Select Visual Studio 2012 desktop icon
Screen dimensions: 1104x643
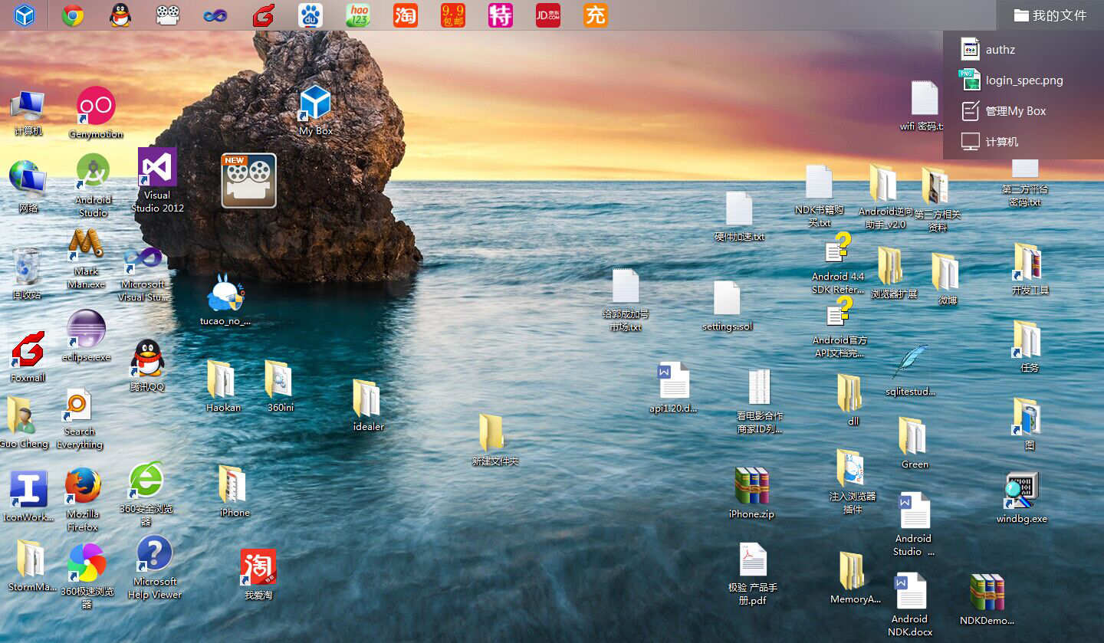coord(157,181)
